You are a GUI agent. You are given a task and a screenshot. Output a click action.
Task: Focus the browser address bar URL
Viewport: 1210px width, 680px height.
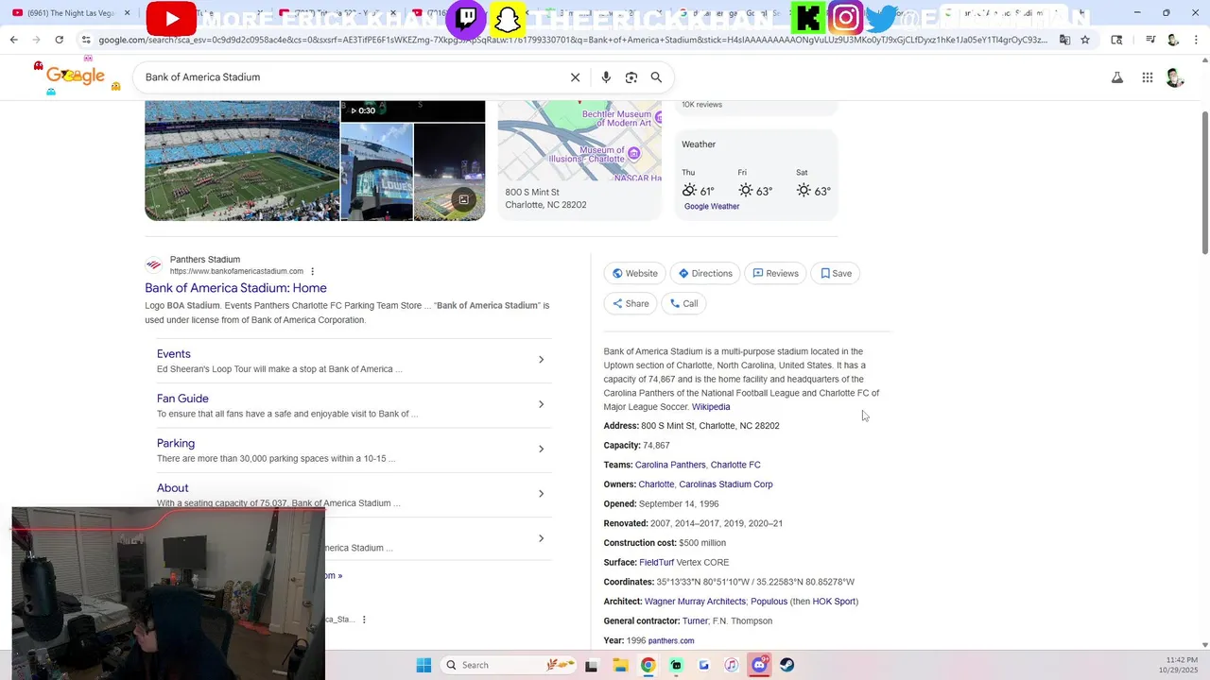[572, 40]
